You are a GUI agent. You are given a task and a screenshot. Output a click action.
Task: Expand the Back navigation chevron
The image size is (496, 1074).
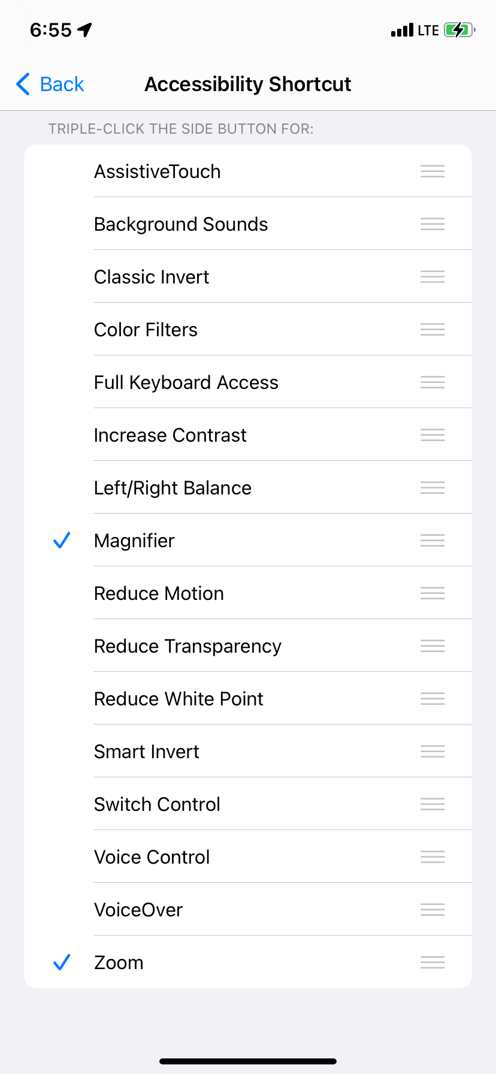(22, 84)
